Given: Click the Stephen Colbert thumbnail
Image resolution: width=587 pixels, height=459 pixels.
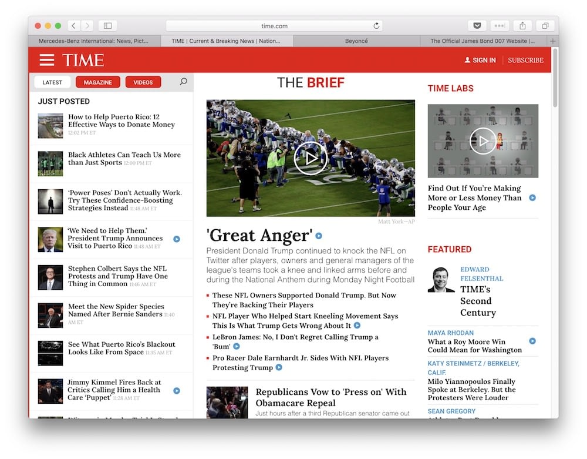Looking at the screenshot, I should click(x=50, y=277).
